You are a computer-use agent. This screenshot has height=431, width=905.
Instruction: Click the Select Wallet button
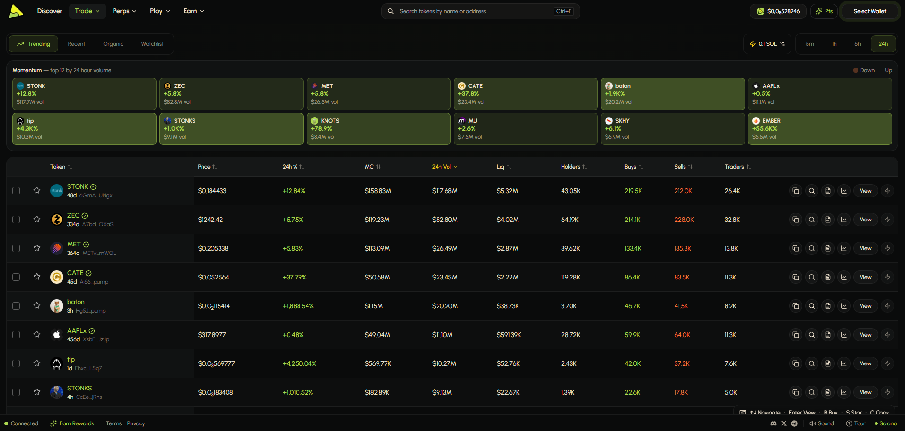[x=870, y=11]
